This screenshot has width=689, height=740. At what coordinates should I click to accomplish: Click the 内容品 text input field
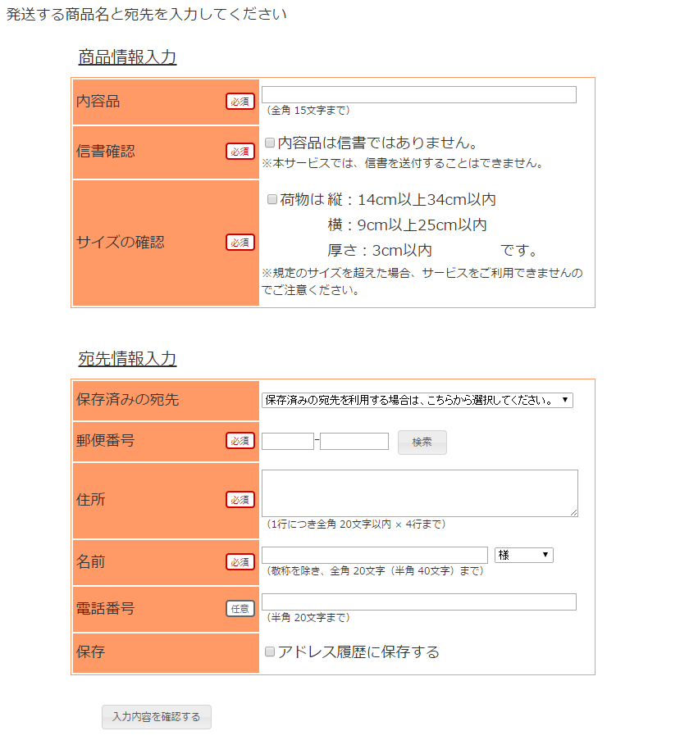419,94
